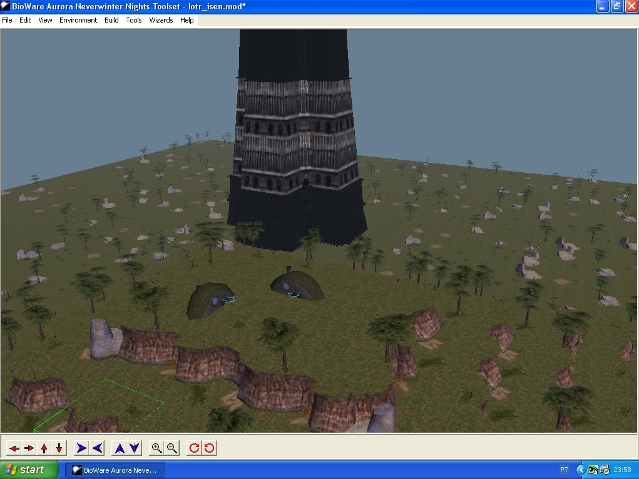Move camera backward with red down arrow
This screenshot has height=479, width=639.
coord(59,448)
